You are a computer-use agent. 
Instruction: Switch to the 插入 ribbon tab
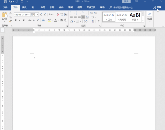point(24,7)
